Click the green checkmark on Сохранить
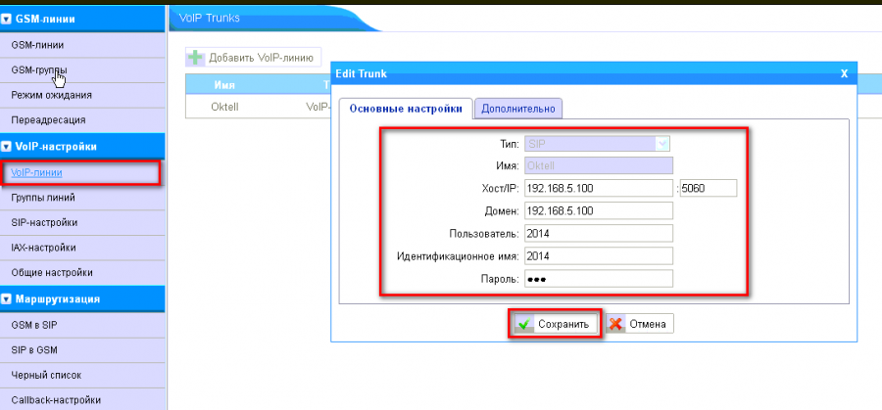Image resolution: width=882 pixels, height=410 pixels. [x=524, y=324]
